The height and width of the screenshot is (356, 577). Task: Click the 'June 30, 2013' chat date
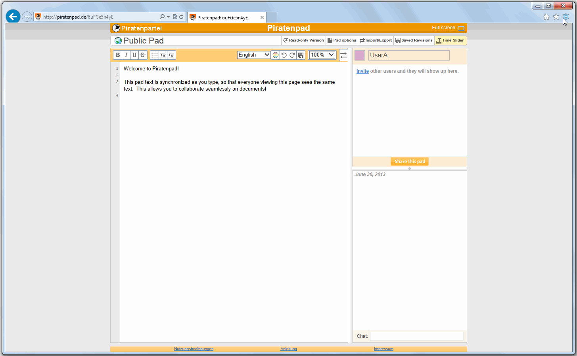click(x=370, y=174)
